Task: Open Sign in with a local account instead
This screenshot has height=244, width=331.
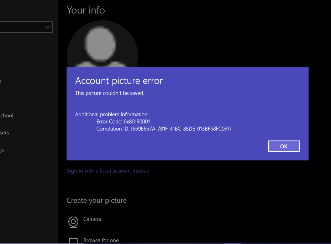Action: (x=108, y=170)
